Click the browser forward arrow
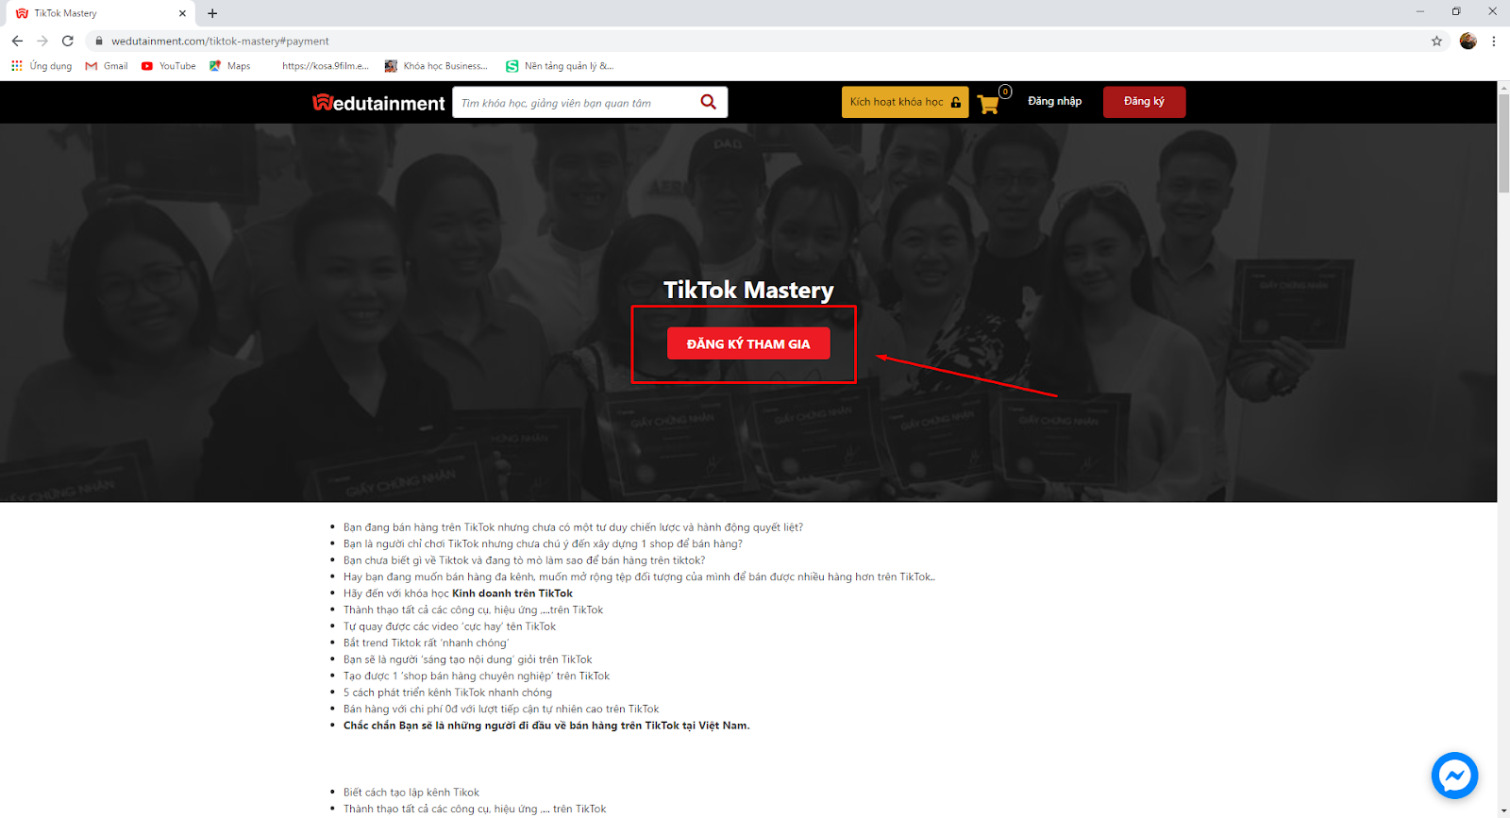The height and width of the screenshot is (818, 1510). click(42, 41)
